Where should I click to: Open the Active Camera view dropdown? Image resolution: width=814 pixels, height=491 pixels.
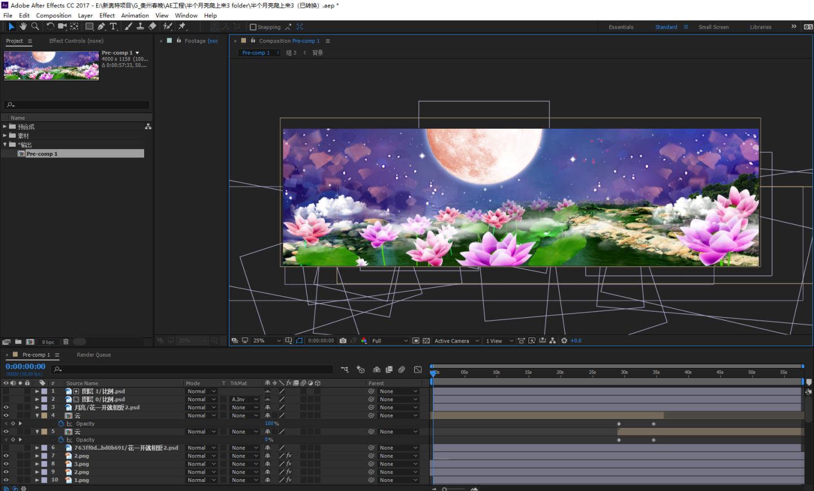pos(457,341)
